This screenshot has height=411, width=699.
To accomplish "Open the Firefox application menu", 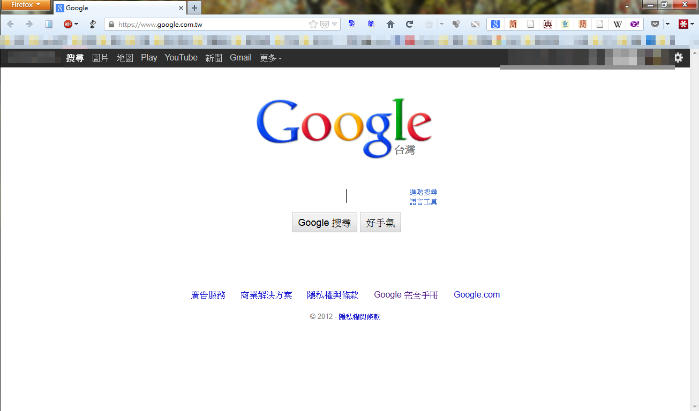I will [26, 5].
